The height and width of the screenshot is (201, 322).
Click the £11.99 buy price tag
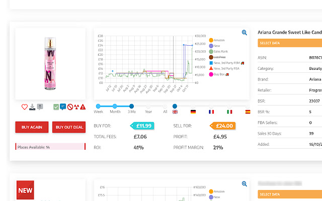click(x=142, y=126)
